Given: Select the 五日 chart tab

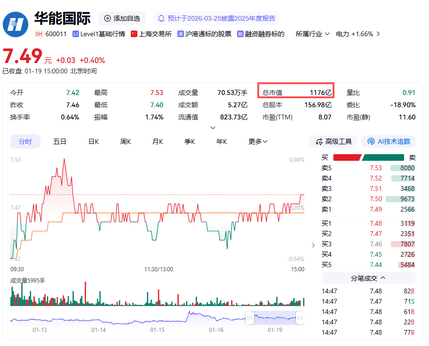Looking at the screenshot, I should pos(60,142).
